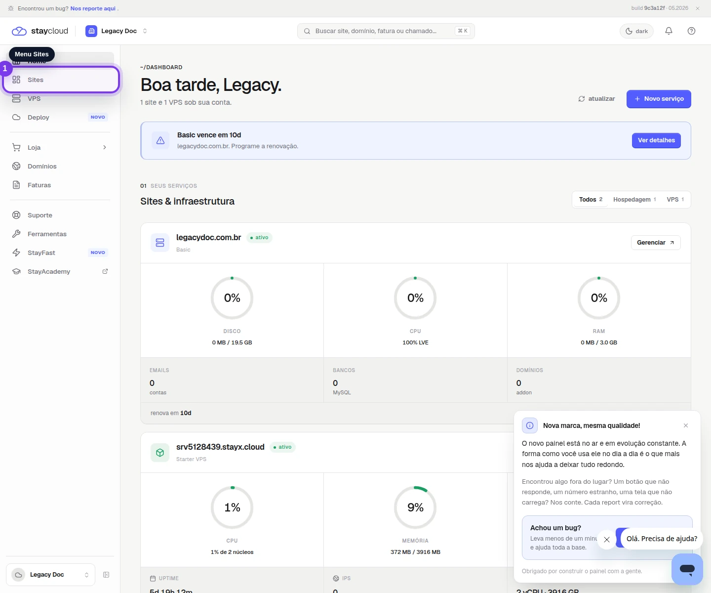The width and height of the screenshot is (711, 593).
Task: Open Suporte in the sidebar
Action: pos(61,215)
